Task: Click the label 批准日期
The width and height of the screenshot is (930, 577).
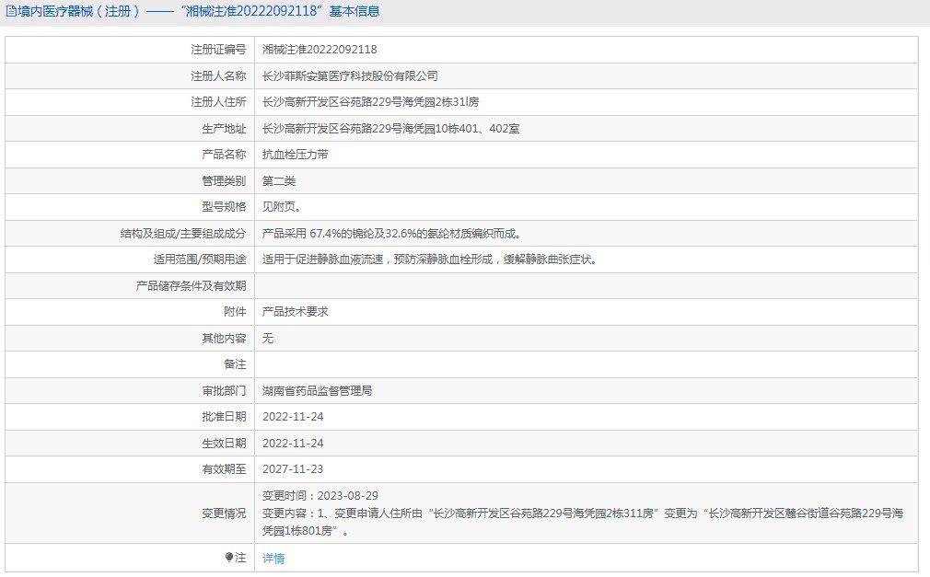Action: pos(224,416)
